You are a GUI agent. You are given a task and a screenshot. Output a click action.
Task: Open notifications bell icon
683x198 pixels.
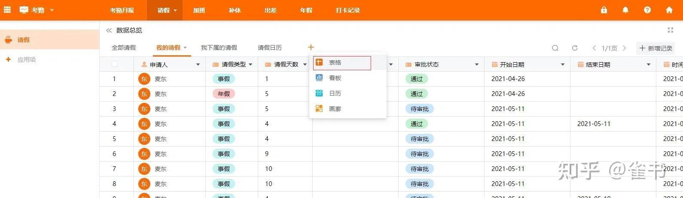pyautogui.click(x=625, y=10)
